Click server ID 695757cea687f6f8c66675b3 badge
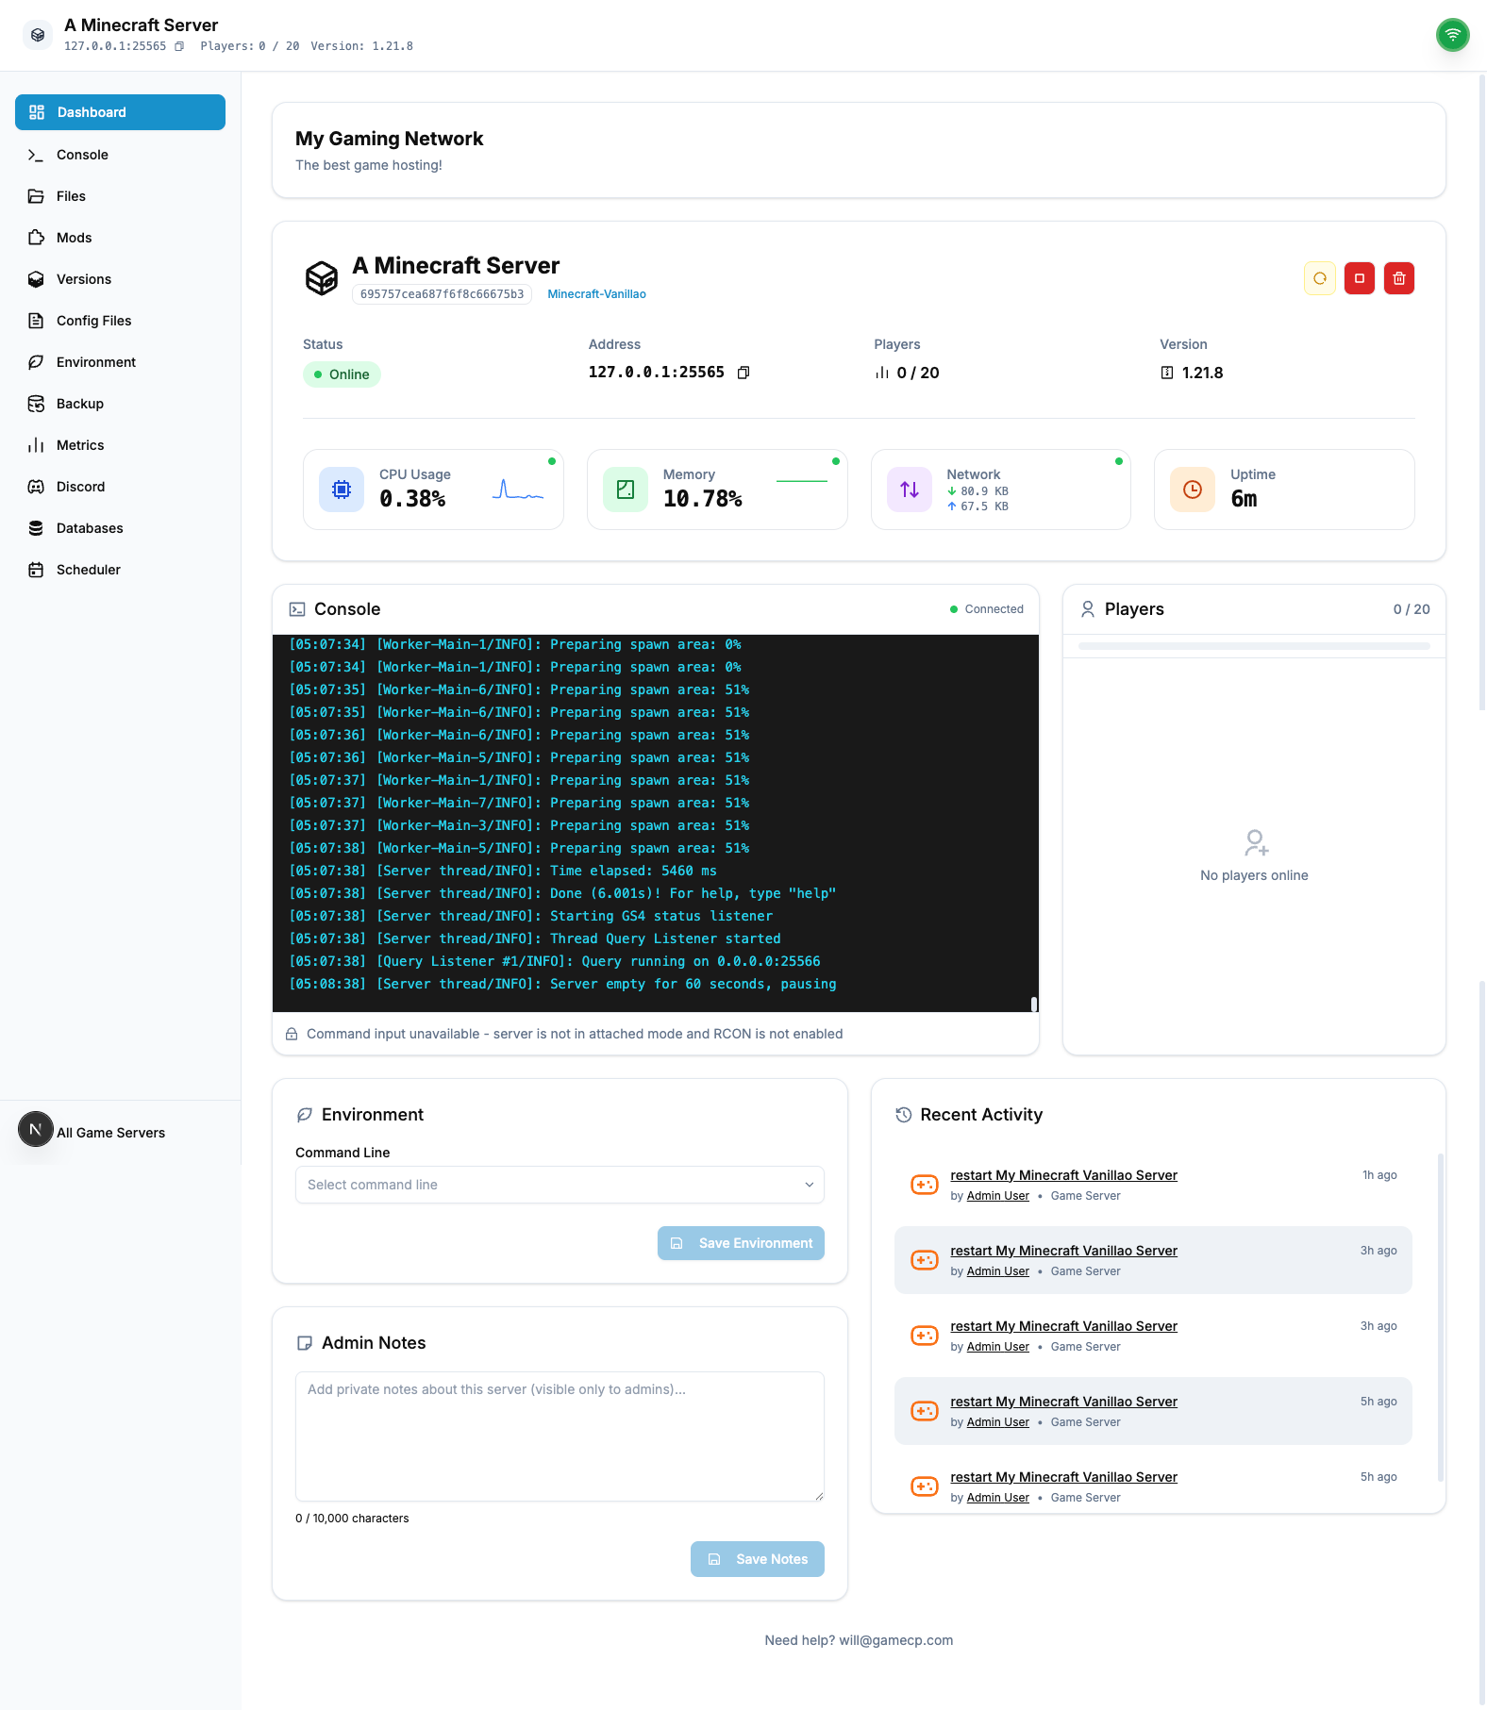 click(x=442, y=294)
